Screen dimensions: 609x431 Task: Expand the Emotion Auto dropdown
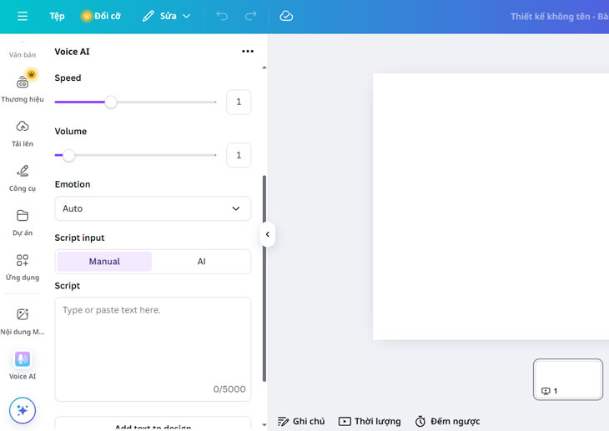(153, 208)
